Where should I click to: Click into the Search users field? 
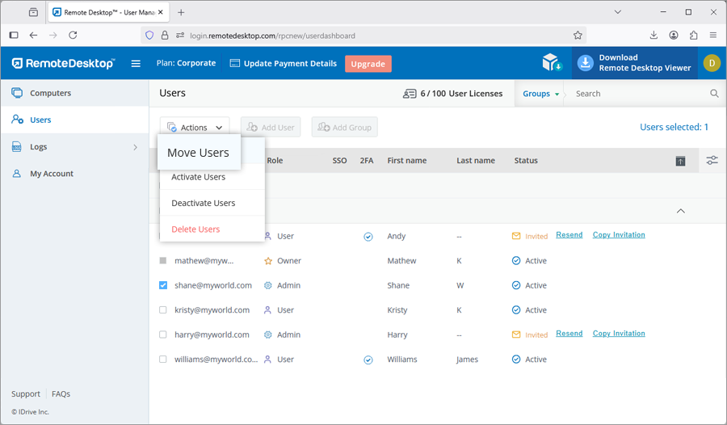tap(638, 94)
